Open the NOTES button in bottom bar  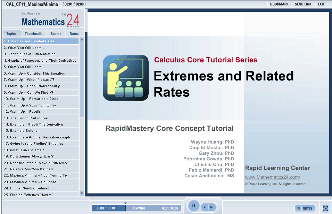[305, 208]
